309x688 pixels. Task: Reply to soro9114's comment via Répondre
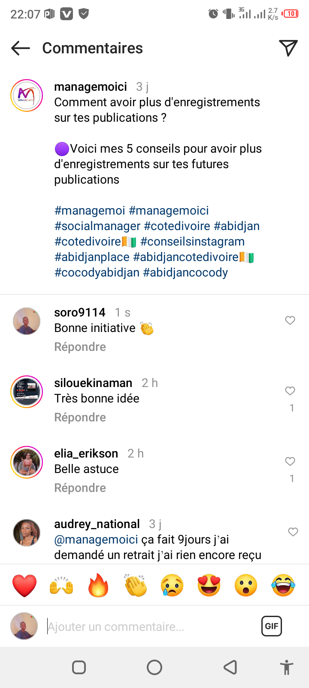click(x=80, y=347)
